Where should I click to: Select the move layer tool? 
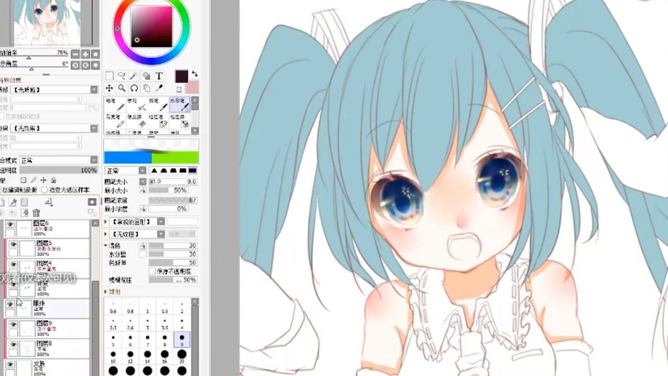pos(109,88)
